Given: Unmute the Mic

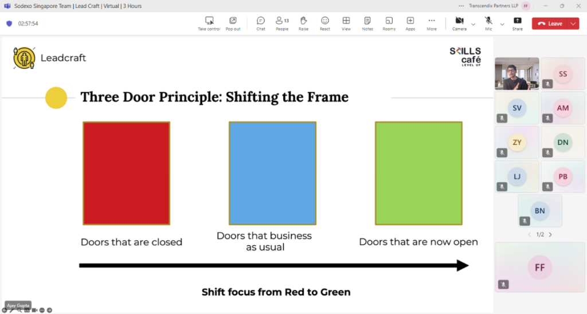Looking at the screenshot, I should [488, 23].
